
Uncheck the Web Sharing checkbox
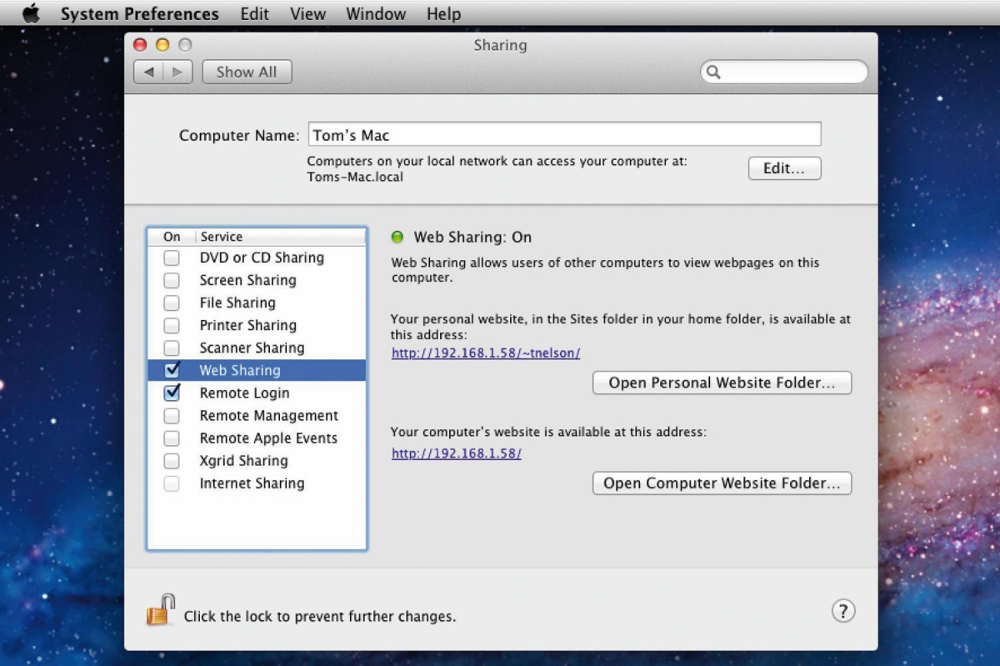[172, 370]
